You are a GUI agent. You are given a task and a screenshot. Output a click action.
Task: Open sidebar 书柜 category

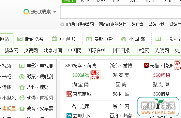point(7,76)
